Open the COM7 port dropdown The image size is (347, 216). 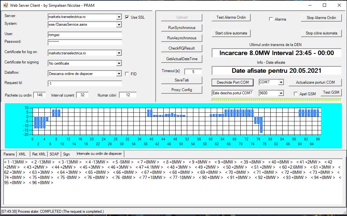coord(281,82)
